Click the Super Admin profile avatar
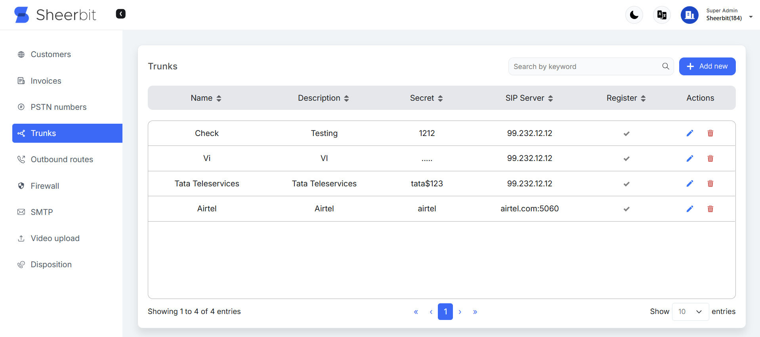The height and width of the screenshot is (337, 760). point(689,15)
